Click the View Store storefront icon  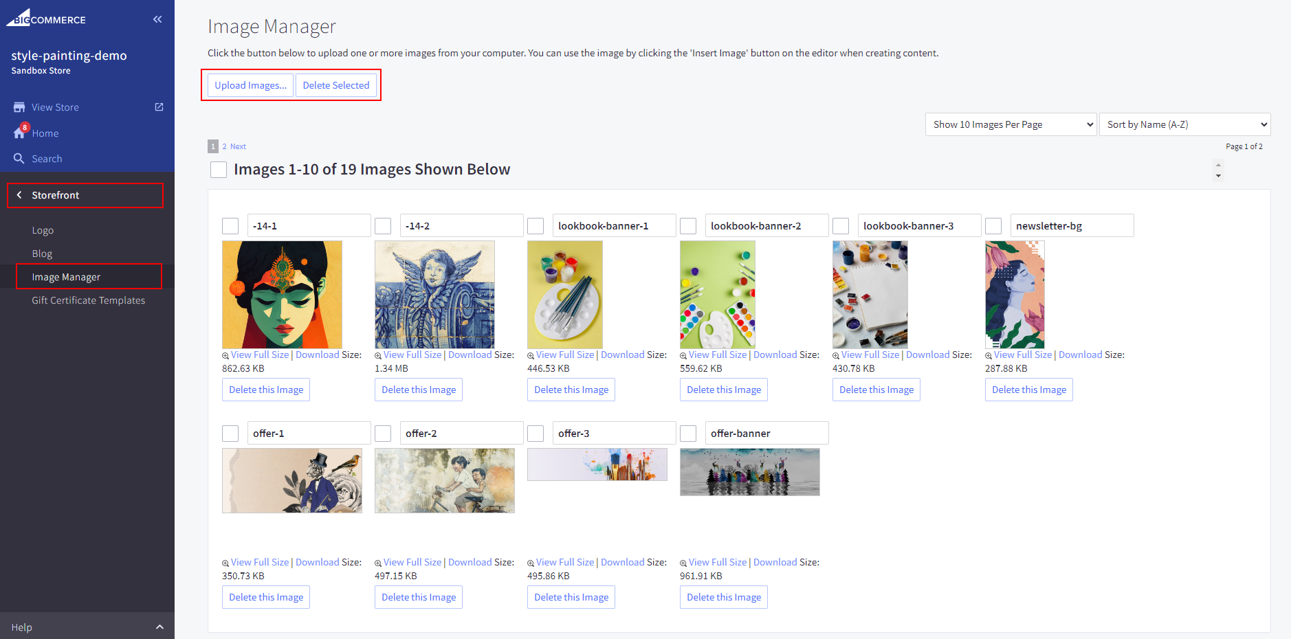pyautogui.click(x=19, y=107)
